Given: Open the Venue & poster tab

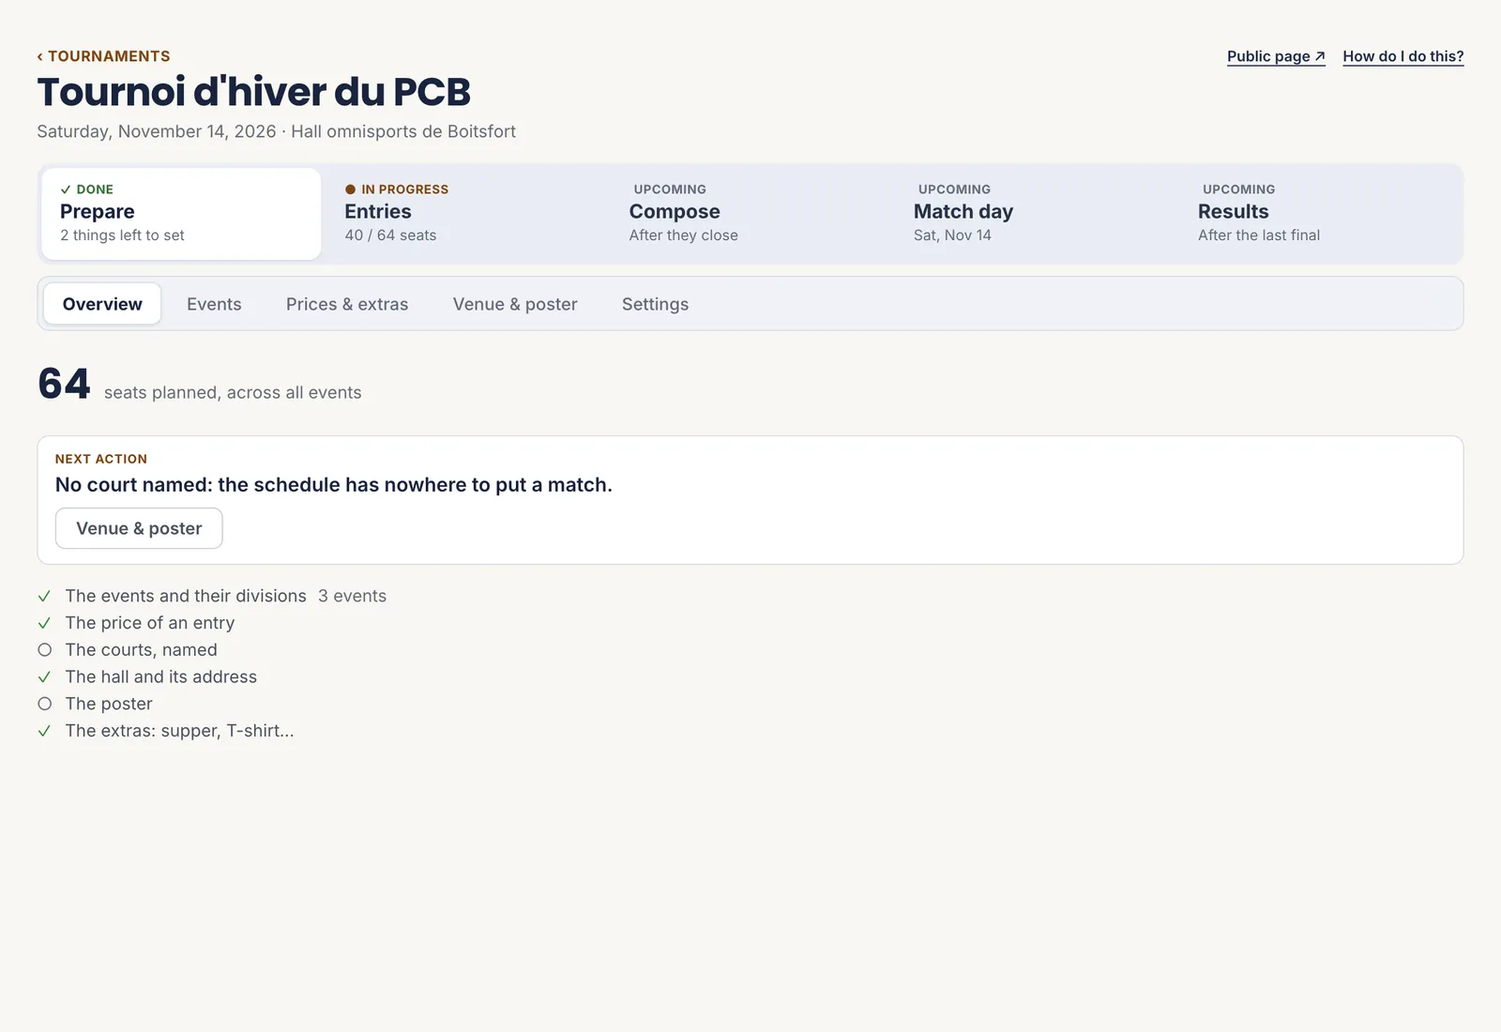Looking at the screenshot, I should coord(515,304).
